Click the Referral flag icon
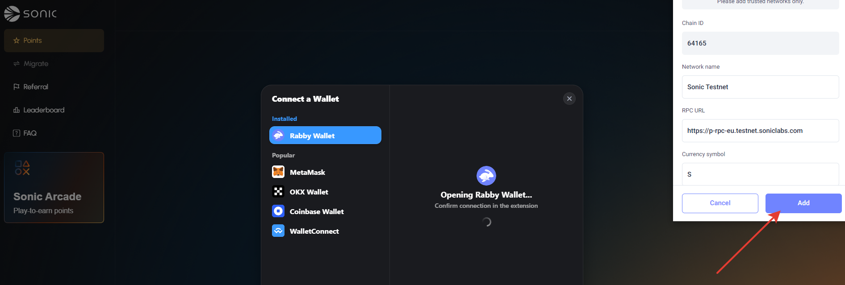845x285 pixels. click(x=17, y=87)
